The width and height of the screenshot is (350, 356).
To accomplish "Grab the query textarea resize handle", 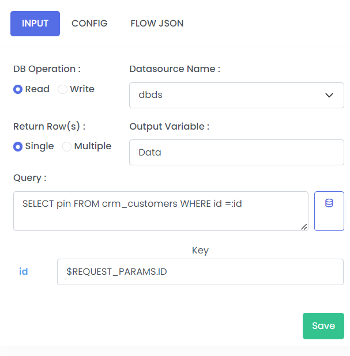I will [304, 227].
